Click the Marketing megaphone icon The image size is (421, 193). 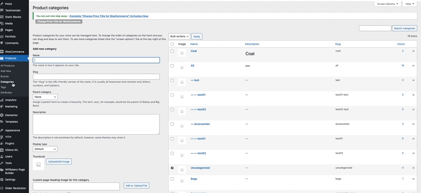point(3,106)
